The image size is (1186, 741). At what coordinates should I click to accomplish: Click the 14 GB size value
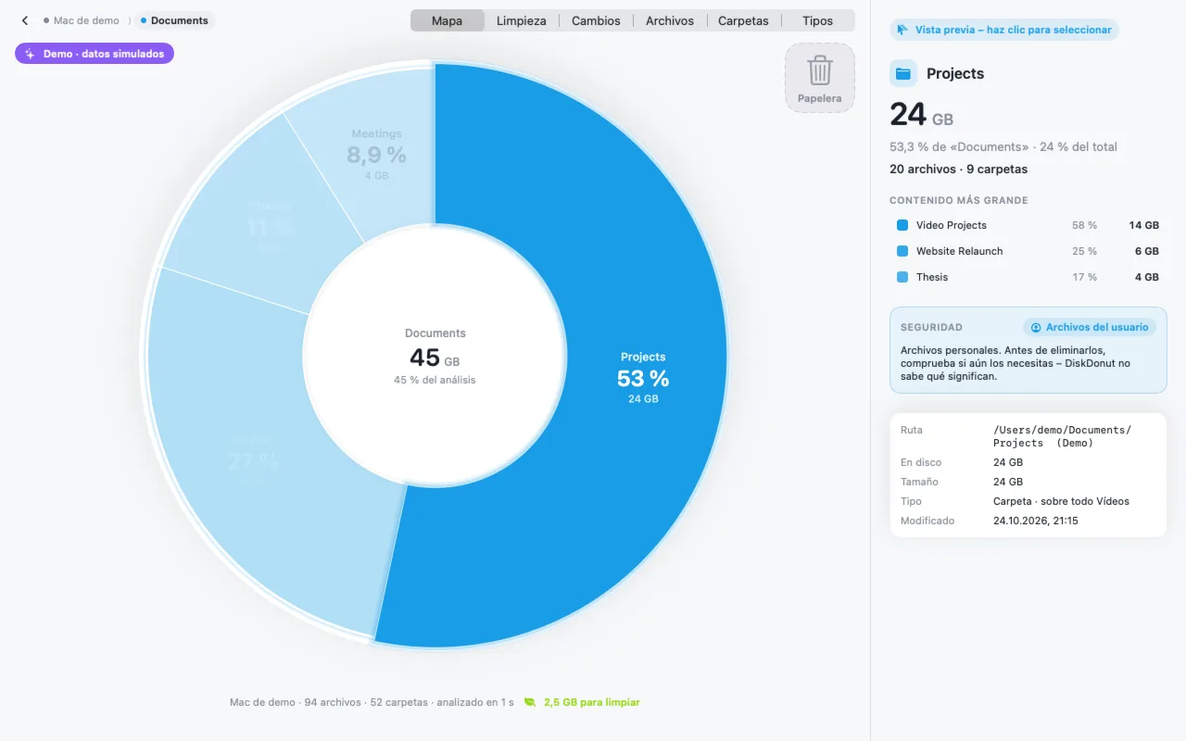[x=1143, y=225]
